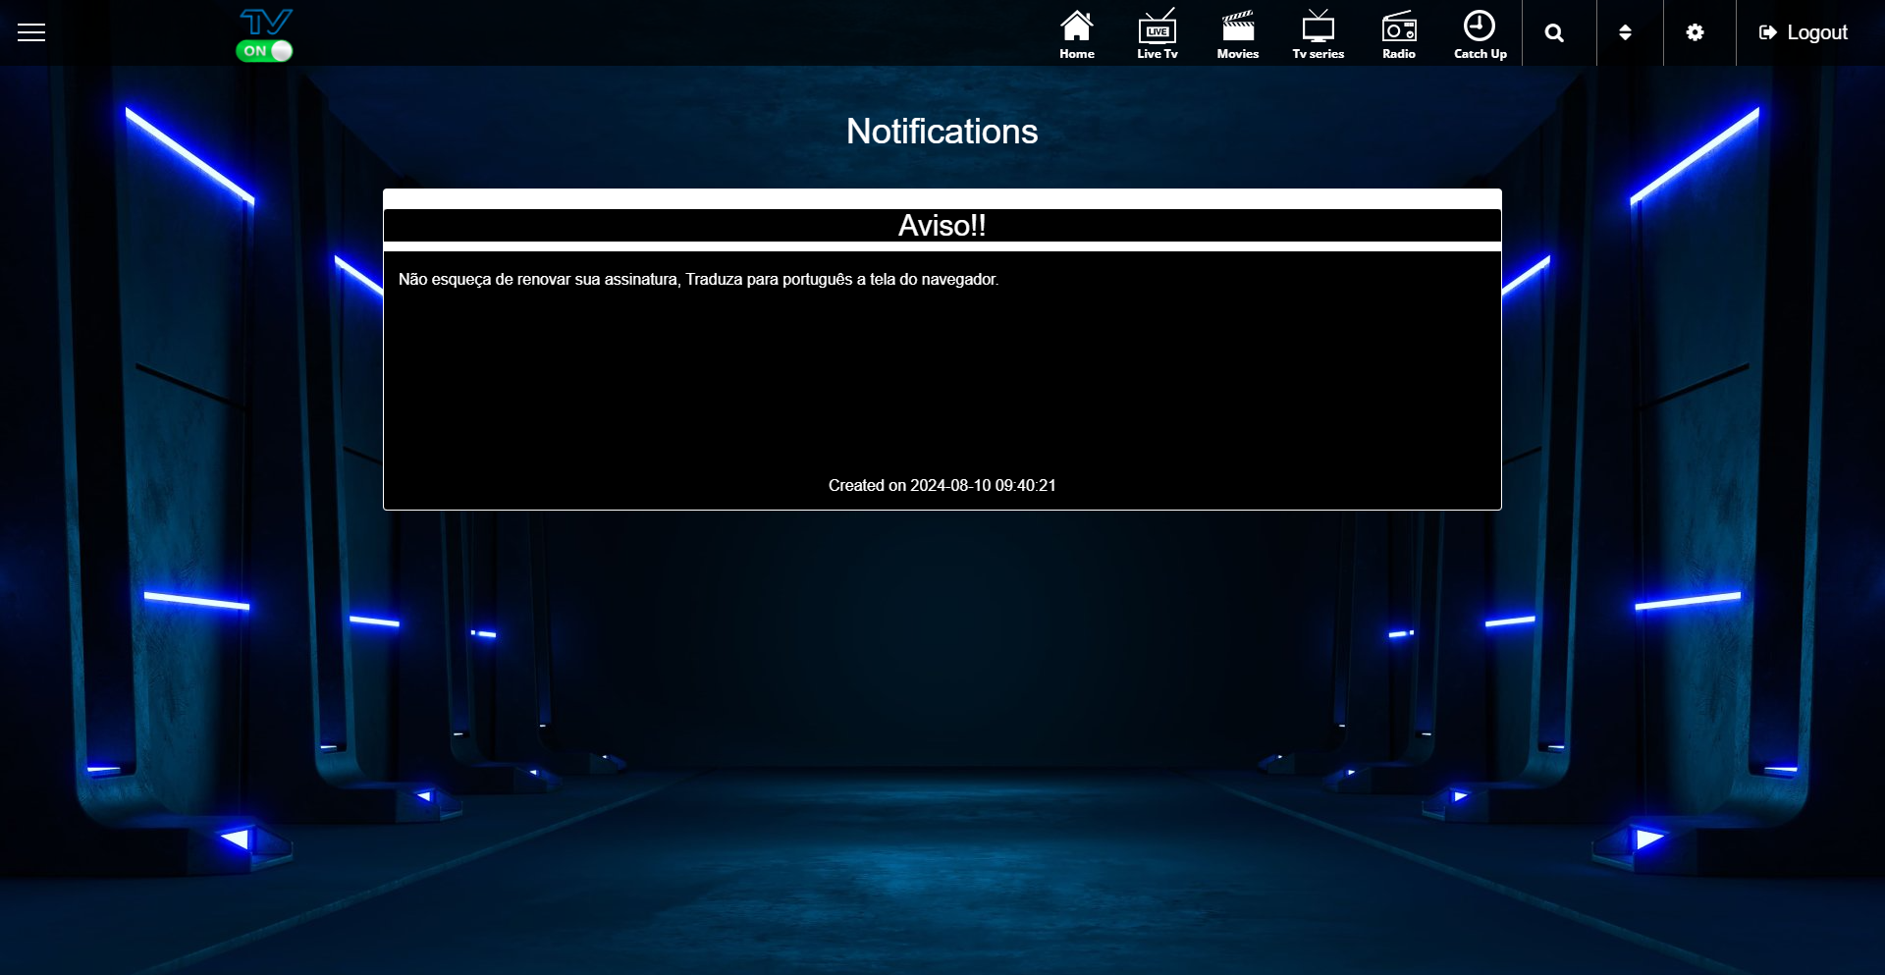Open settings with the gear icon

(x=1695, y=33)
